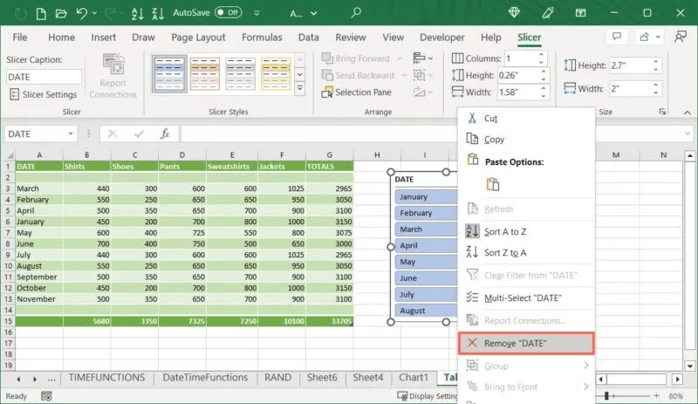Open the Name Box dropdown
Screen dimensions: 698x404
71,134
